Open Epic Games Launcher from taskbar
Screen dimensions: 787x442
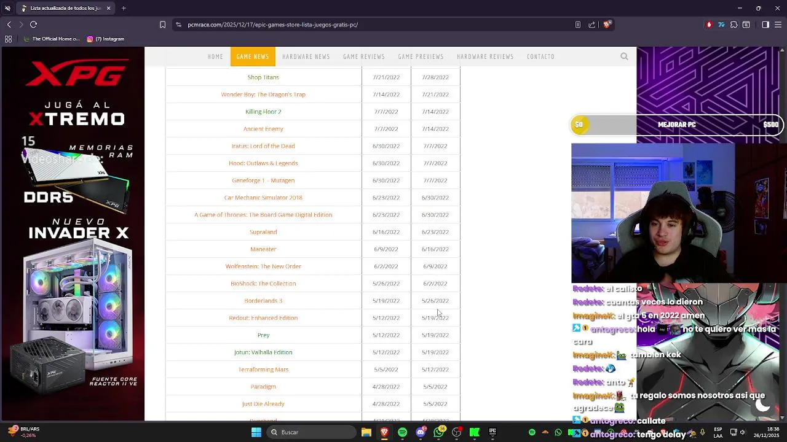[492, 432]
